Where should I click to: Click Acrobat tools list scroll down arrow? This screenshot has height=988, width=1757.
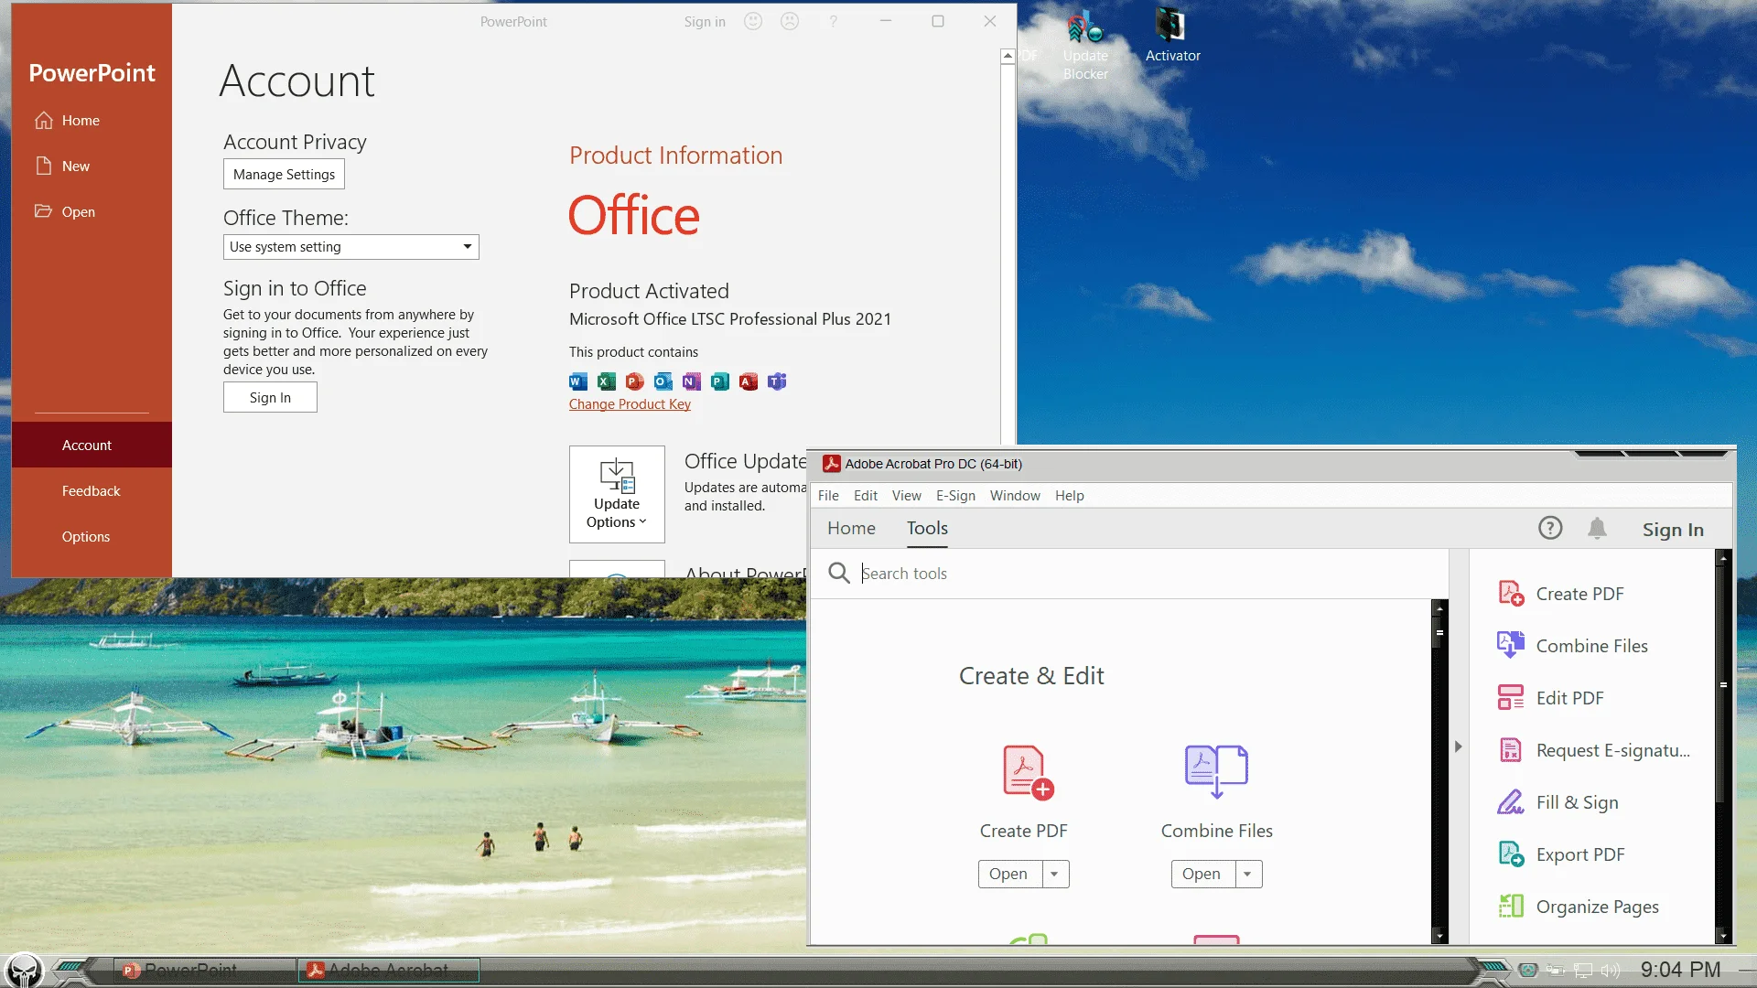coord(1439,936)
